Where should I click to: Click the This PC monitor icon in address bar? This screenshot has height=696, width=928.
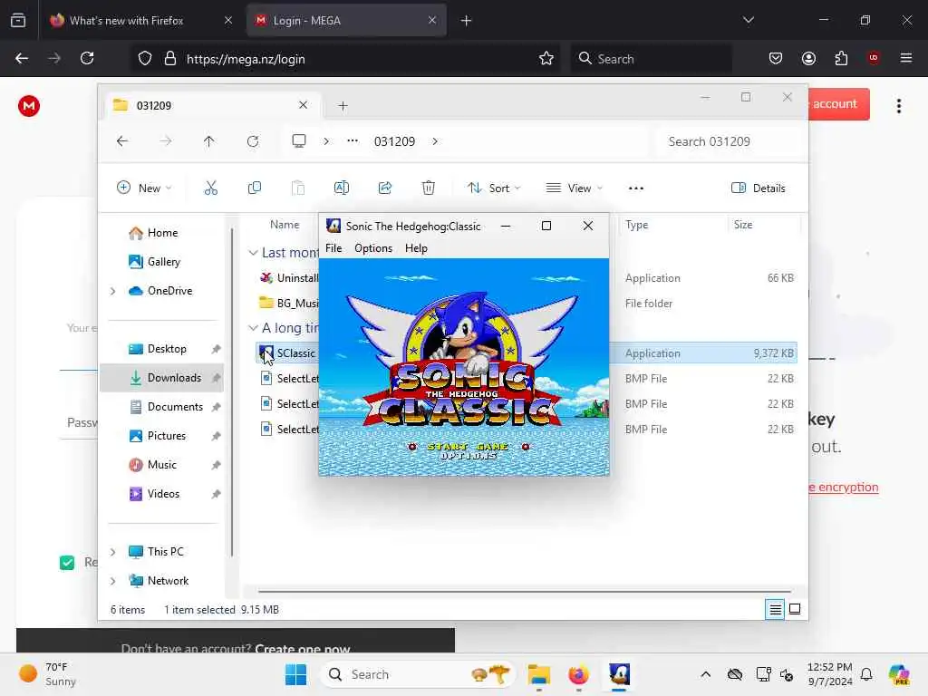pyautogui.click(x=299, y=140)
